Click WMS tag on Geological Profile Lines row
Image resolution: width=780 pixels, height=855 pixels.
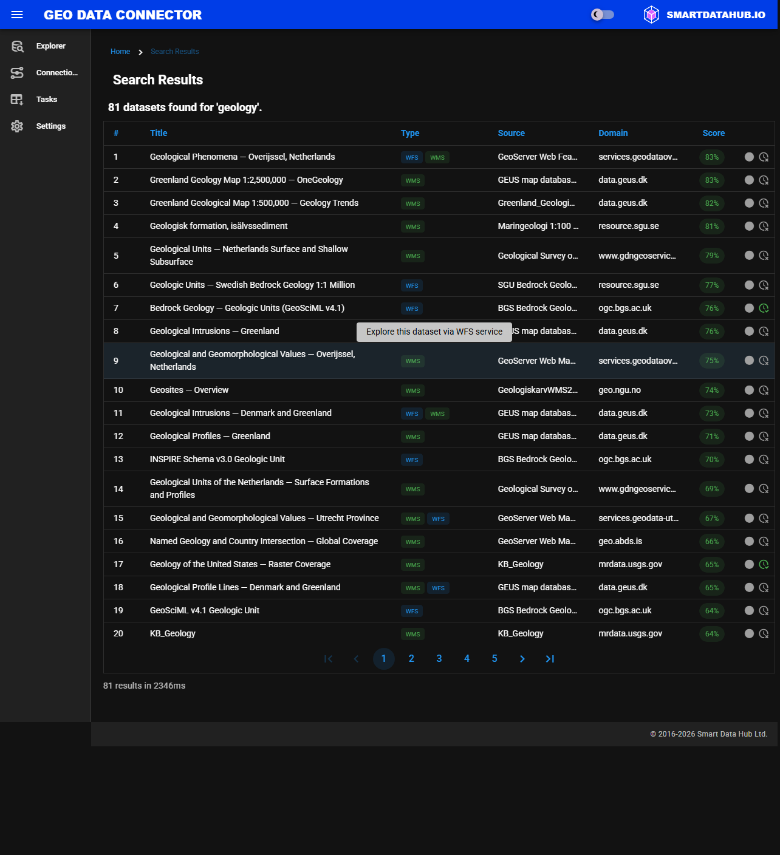pos(413,588)
